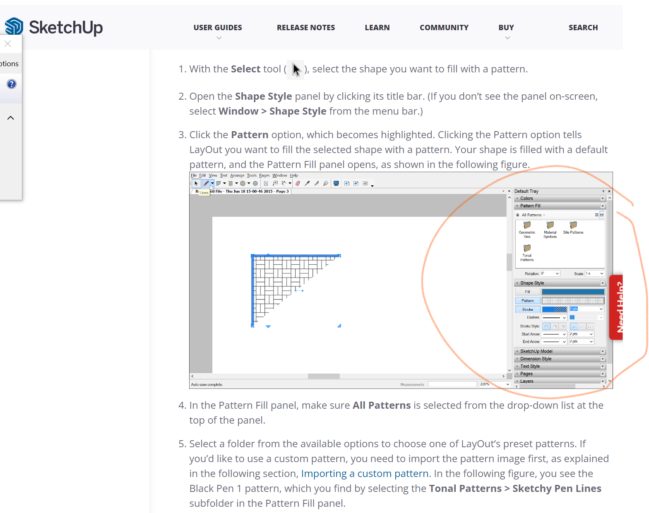649x513 pixels.
Task: Switch Pattern Fill to thumbnail grid view
Action: click(x=602, y=215)
